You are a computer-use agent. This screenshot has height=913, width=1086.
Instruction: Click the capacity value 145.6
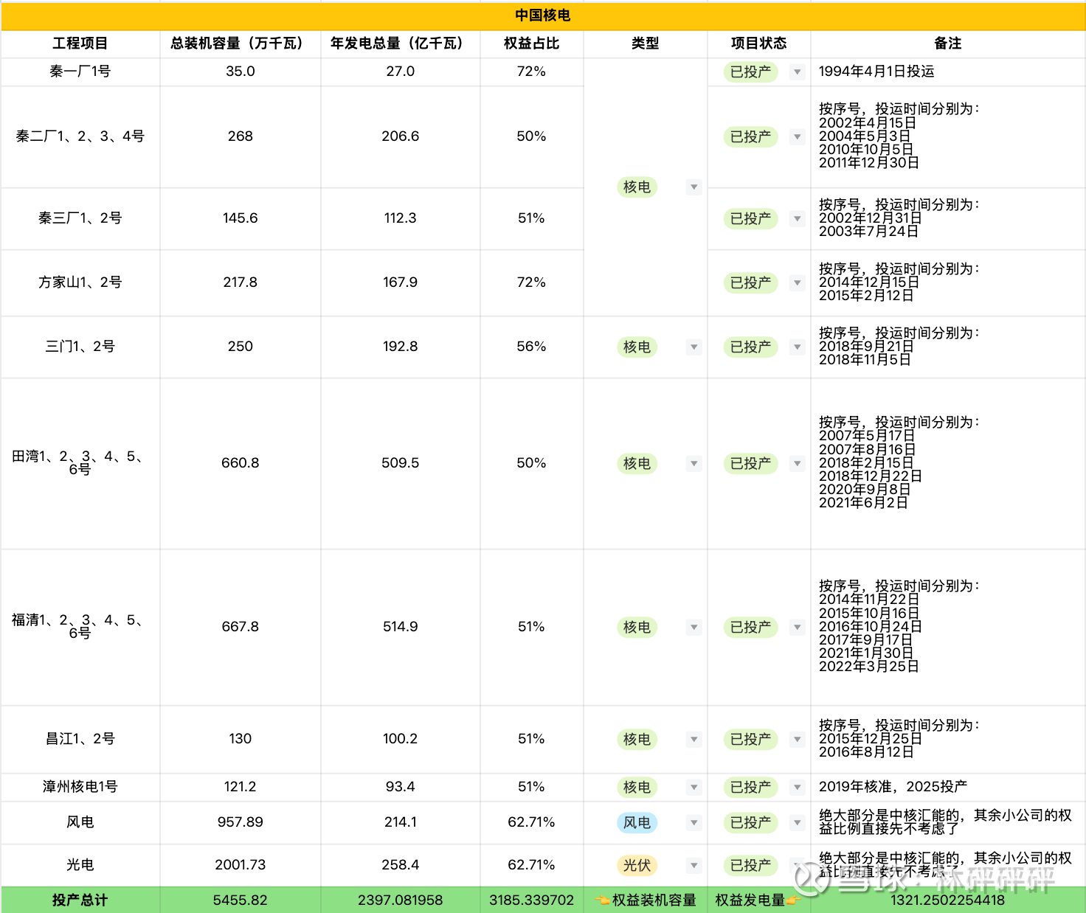[241, 218]
